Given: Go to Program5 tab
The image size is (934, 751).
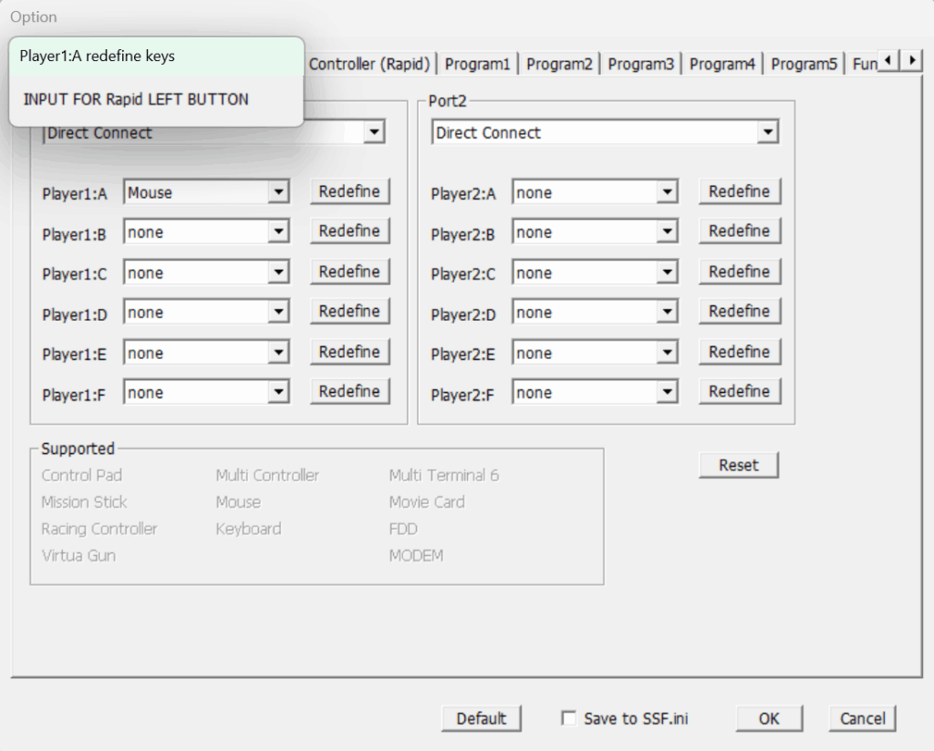Looking at the screenshot, I should coord(804,64).
